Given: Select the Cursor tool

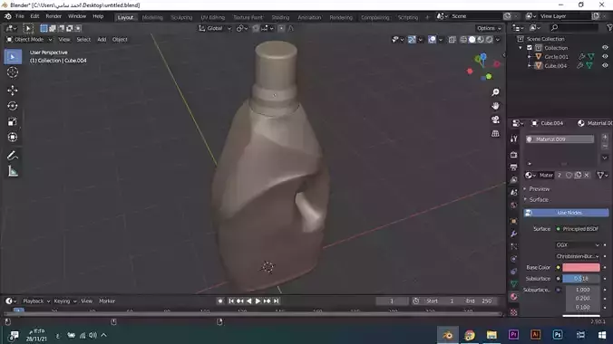Looking at the screenshot, I should coord(13,72).
